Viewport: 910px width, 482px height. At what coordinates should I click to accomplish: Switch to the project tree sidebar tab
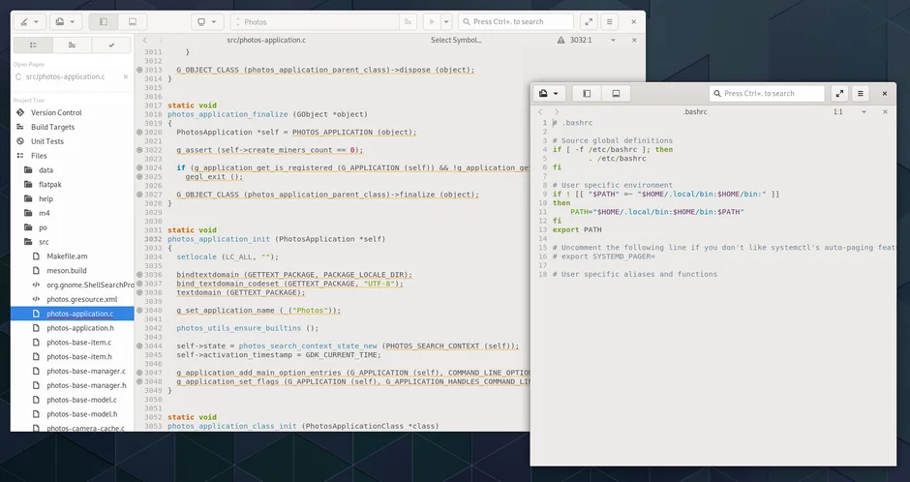click(x=71, y=45)
